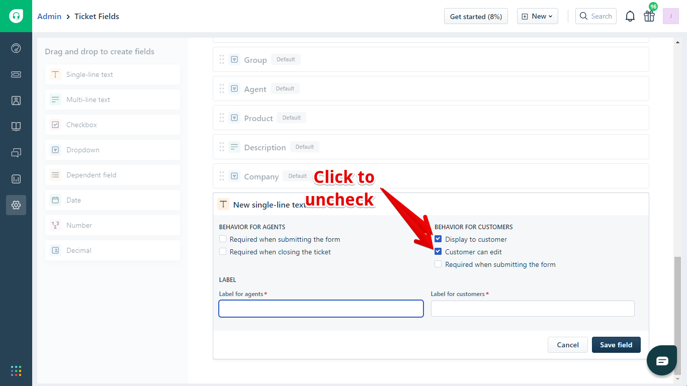Open the Contacts icon in sidebar

pos(16,101)
